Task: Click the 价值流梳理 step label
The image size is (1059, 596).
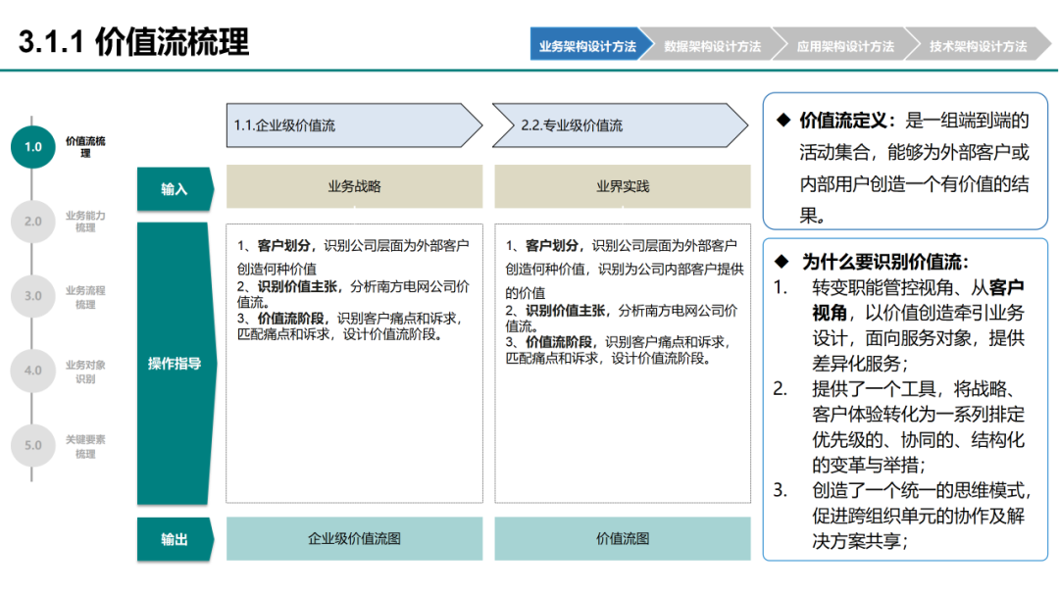Action: pyautogui.click(x=85, y=147)
